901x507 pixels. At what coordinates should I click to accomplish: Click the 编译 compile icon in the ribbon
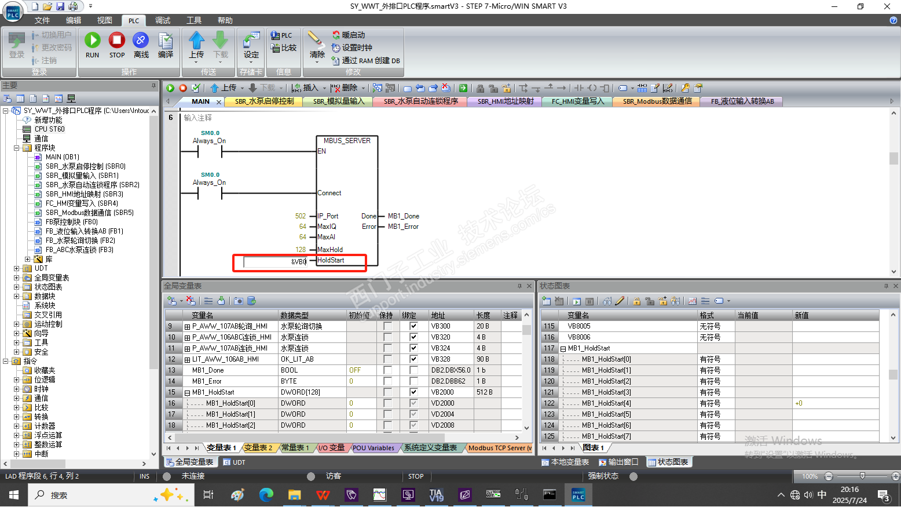pyautogui.click(x=166, y=41)
